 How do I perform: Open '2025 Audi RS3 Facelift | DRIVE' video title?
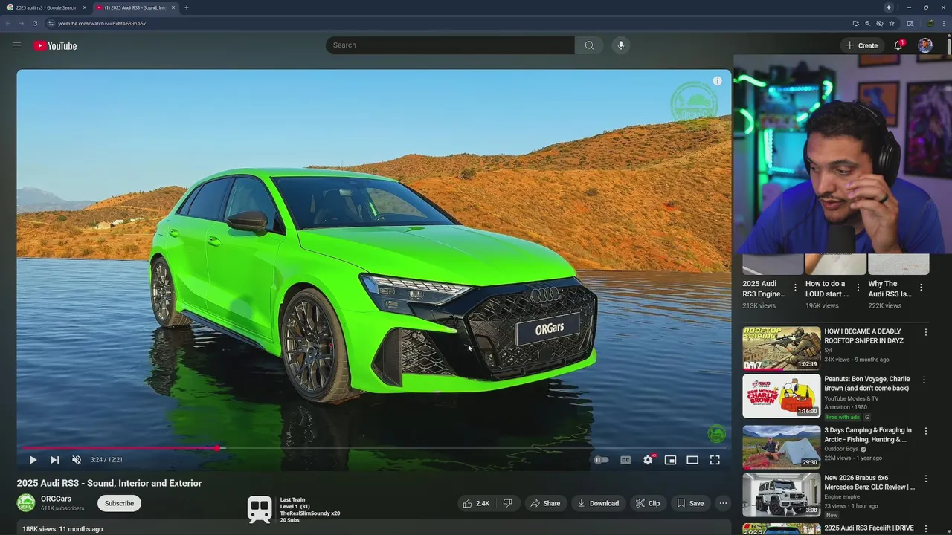tap(869, 528)
